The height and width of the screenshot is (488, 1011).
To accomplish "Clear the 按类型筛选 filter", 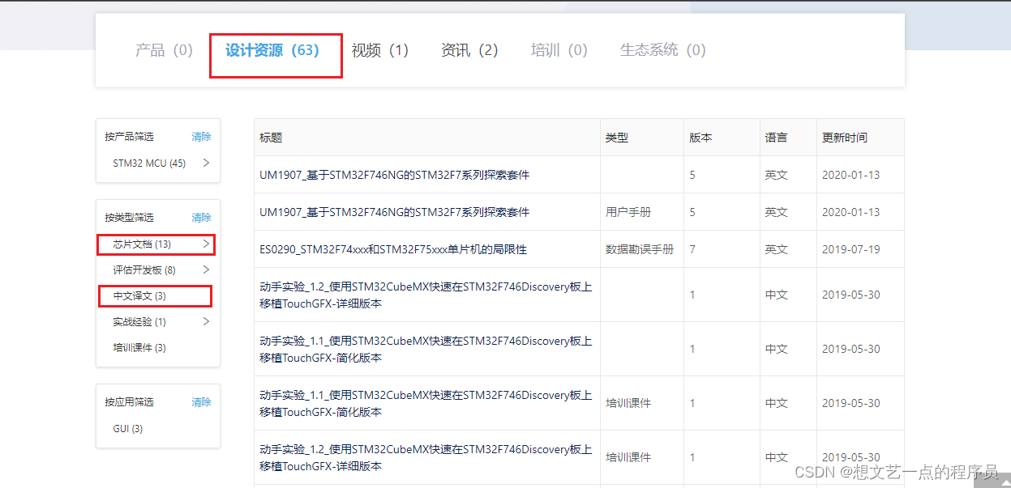I will coord(201,218).
